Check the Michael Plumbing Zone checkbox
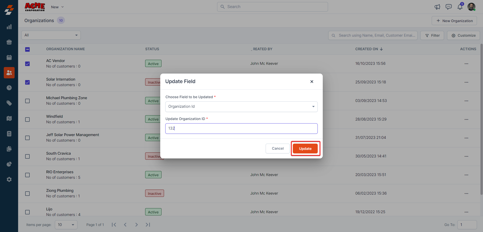The height and width of the screenshot is (232, 483). [x=27, y=101]
